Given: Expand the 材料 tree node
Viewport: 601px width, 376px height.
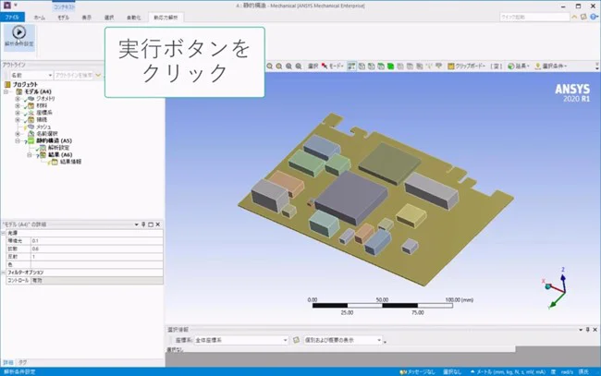Looking at the screenshot, I should coord(18,105).
